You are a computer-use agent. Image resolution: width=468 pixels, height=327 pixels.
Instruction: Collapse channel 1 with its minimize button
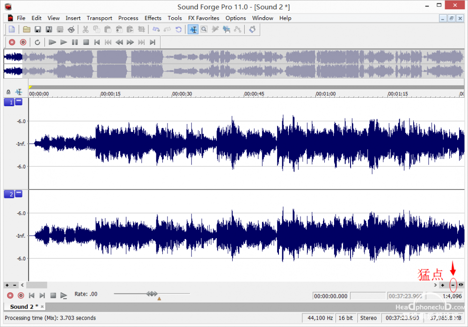[19, 102]
